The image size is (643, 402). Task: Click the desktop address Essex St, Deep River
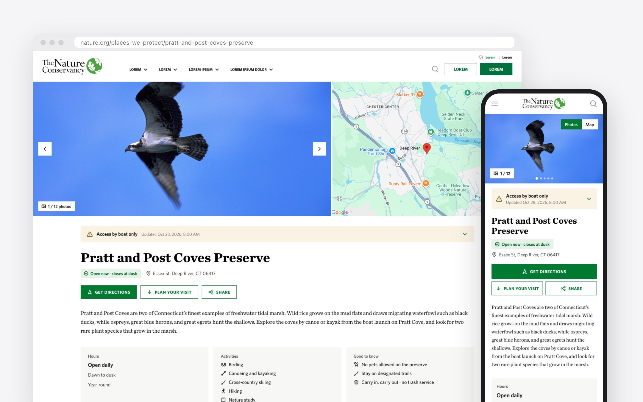tap(184, 273)
